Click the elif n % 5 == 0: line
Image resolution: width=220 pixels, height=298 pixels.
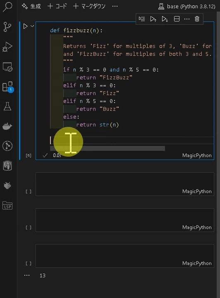point(89,101)
